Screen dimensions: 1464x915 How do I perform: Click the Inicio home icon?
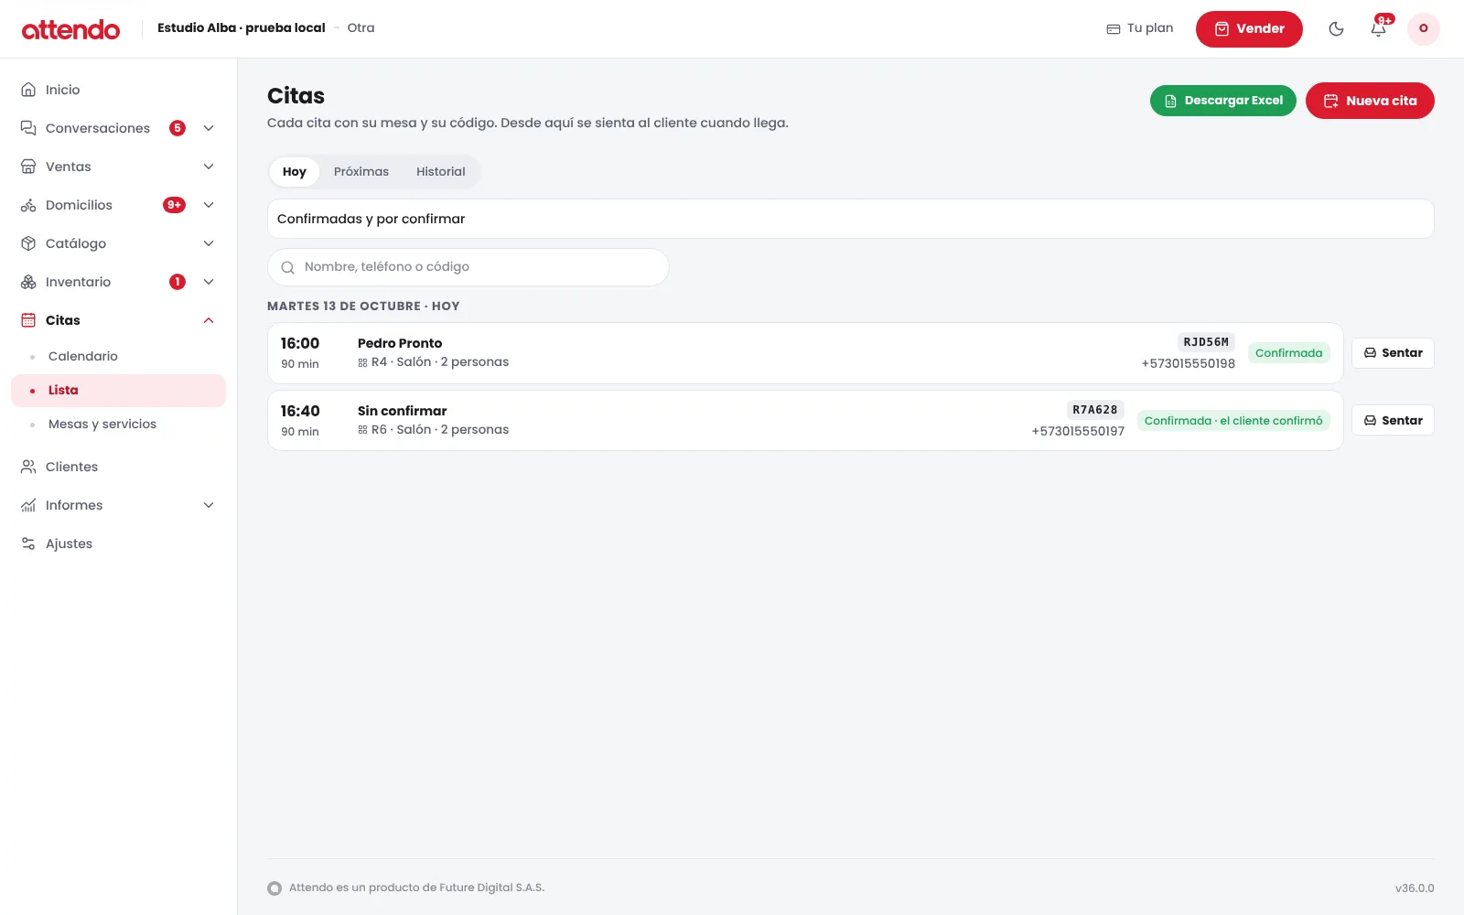pyautogui.click(x=28, y=90)
